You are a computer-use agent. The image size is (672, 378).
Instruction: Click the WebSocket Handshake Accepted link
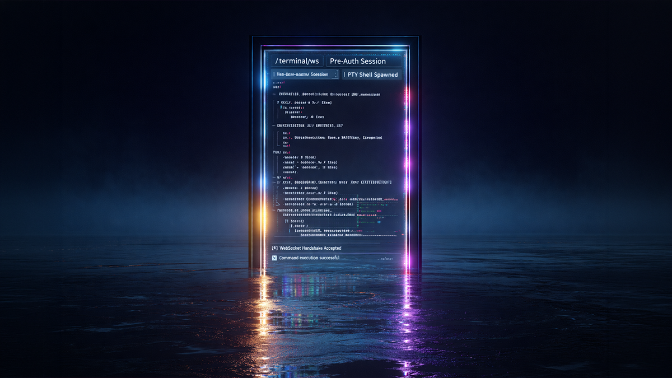pyautogui.click(x=312, y=248)
